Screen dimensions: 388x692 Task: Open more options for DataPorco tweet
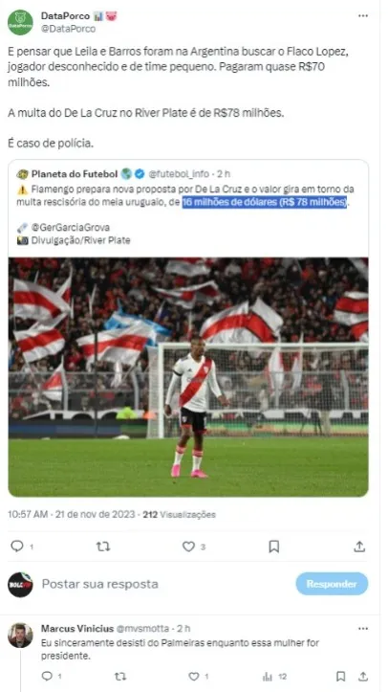pos(363,16)
